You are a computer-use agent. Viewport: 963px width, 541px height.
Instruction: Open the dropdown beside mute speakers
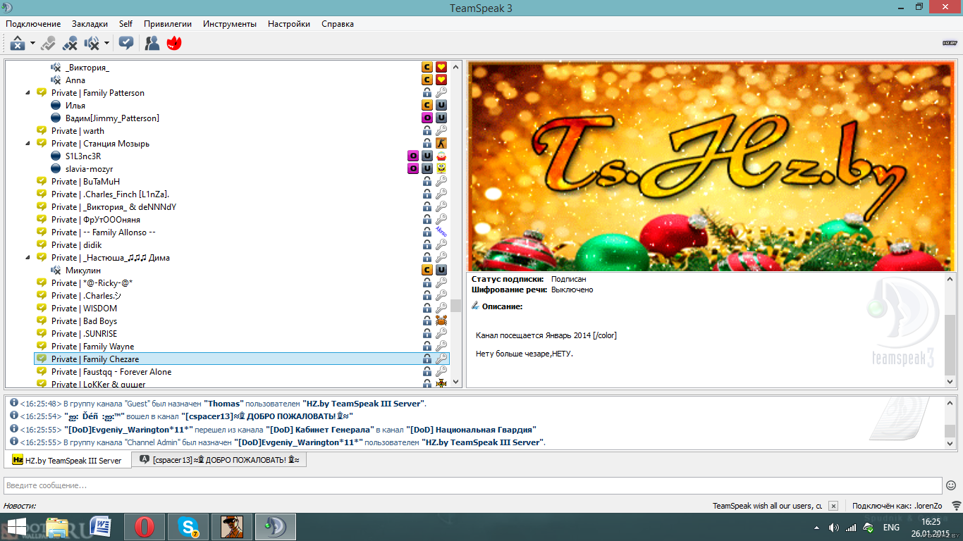pos(106,44)
